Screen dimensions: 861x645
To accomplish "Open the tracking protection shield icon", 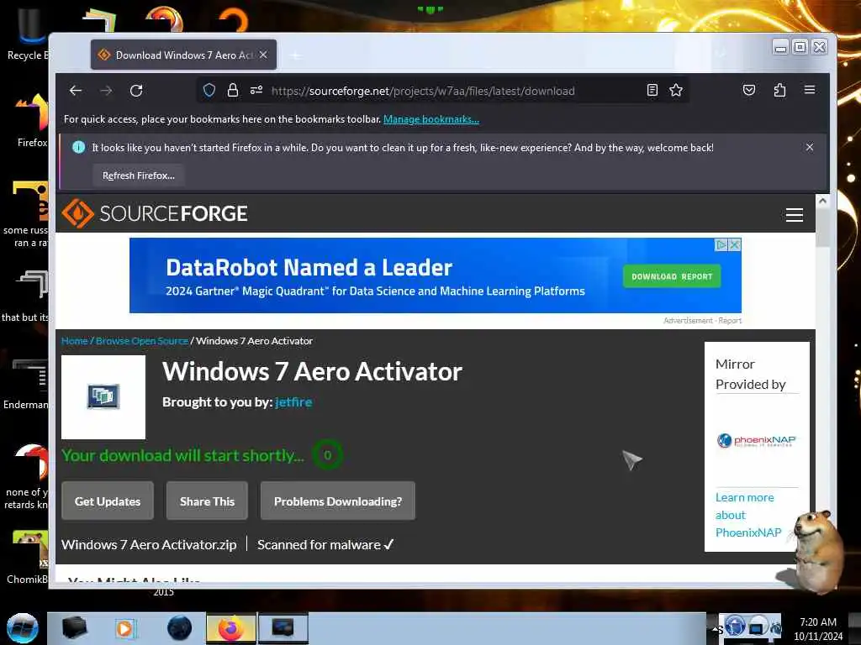I will [x=209, y=90].
